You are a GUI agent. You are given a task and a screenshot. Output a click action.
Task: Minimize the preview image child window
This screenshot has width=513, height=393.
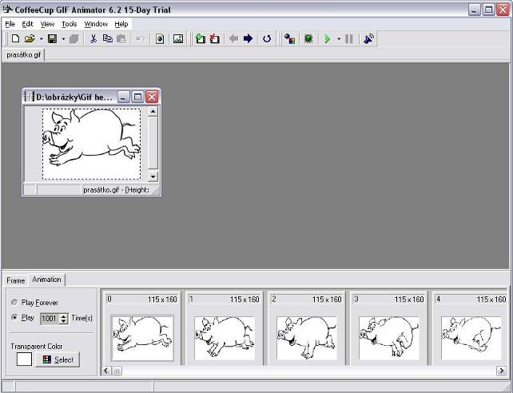click(x=124, y=97)
